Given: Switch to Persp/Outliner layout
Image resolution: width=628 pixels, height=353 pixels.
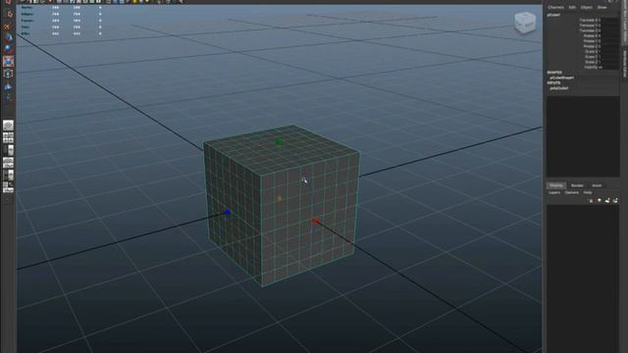Looking at the screenshot, I should coord(9,150).
